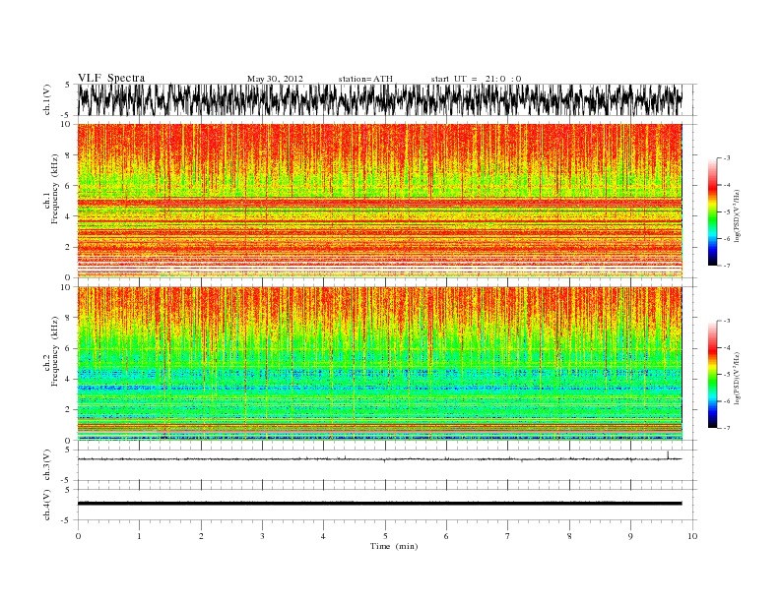Click the time axis tick label "8"
This screenshot has height=602, width=780.
569,536
